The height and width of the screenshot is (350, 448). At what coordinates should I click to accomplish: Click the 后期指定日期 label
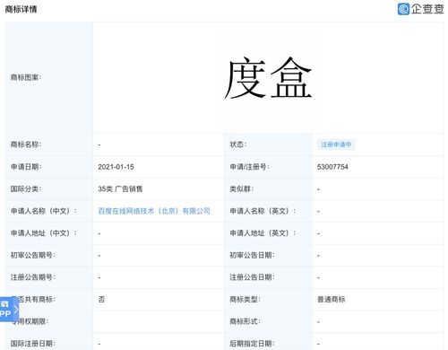[252, 344]
